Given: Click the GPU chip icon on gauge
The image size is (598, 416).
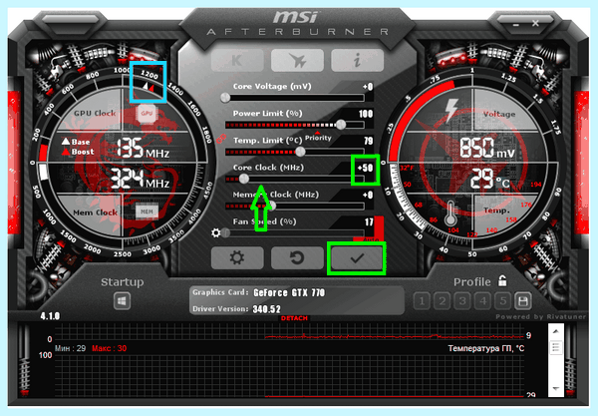Looking at the screenshot, I should [147, 114].
